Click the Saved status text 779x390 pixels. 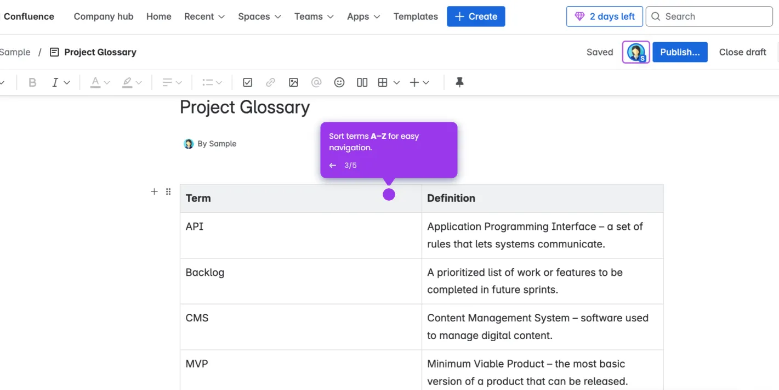point(600,52)
